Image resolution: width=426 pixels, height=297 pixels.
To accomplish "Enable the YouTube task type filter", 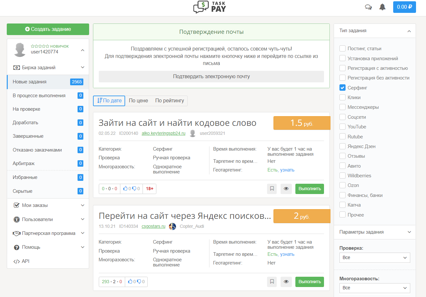I will (x=343, y=127).
